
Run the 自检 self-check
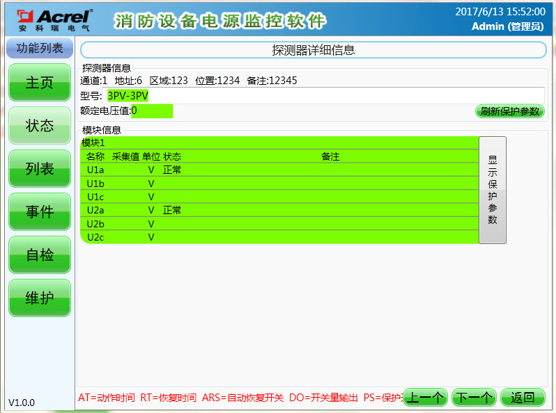tap(40, 255)
